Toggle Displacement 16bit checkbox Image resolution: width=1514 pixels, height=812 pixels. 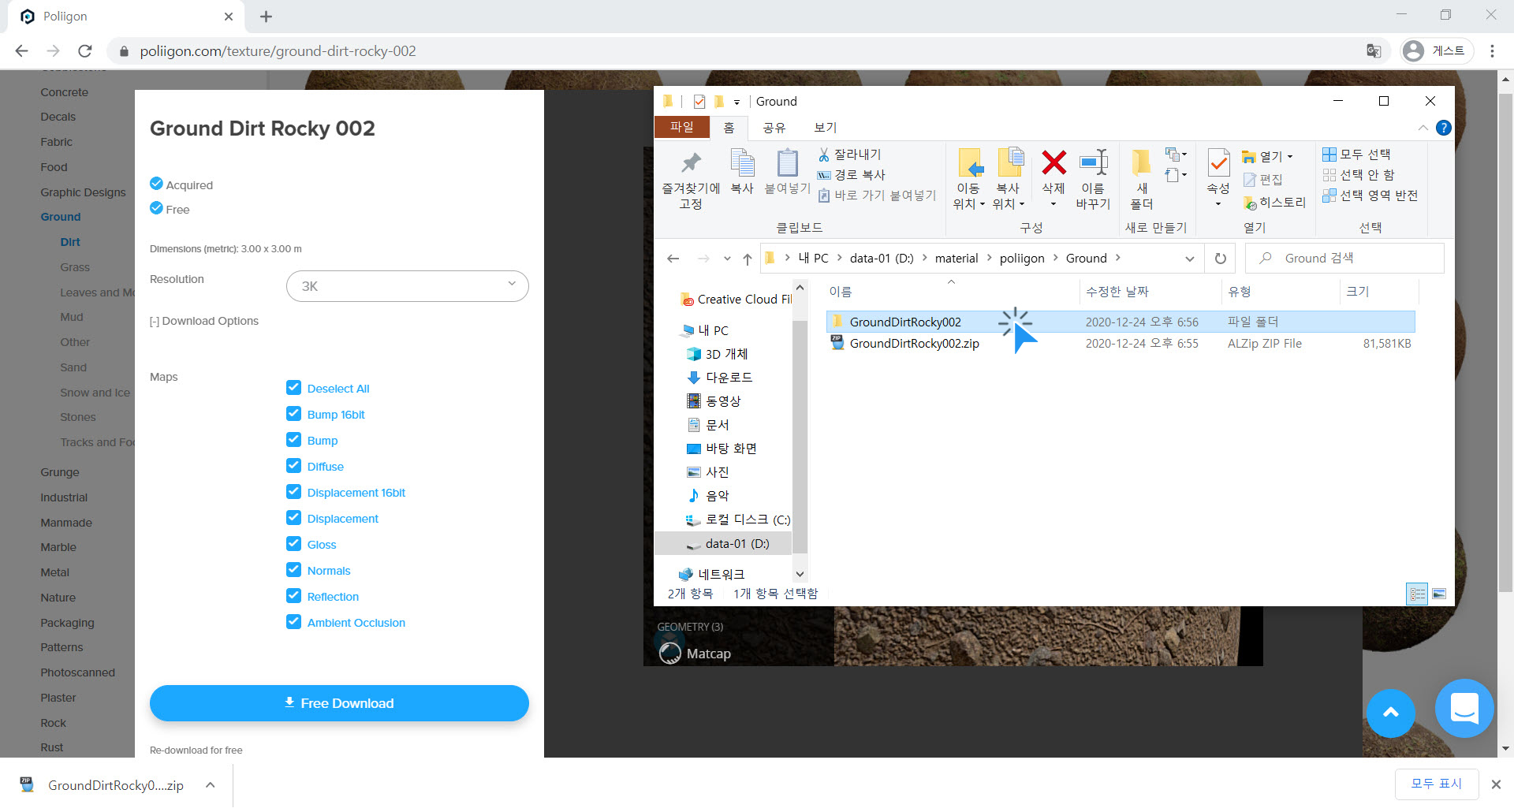click(294, 491)
